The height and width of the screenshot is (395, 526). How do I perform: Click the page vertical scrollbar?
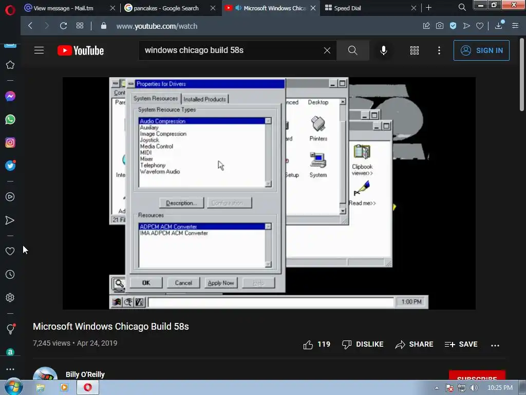522,75
